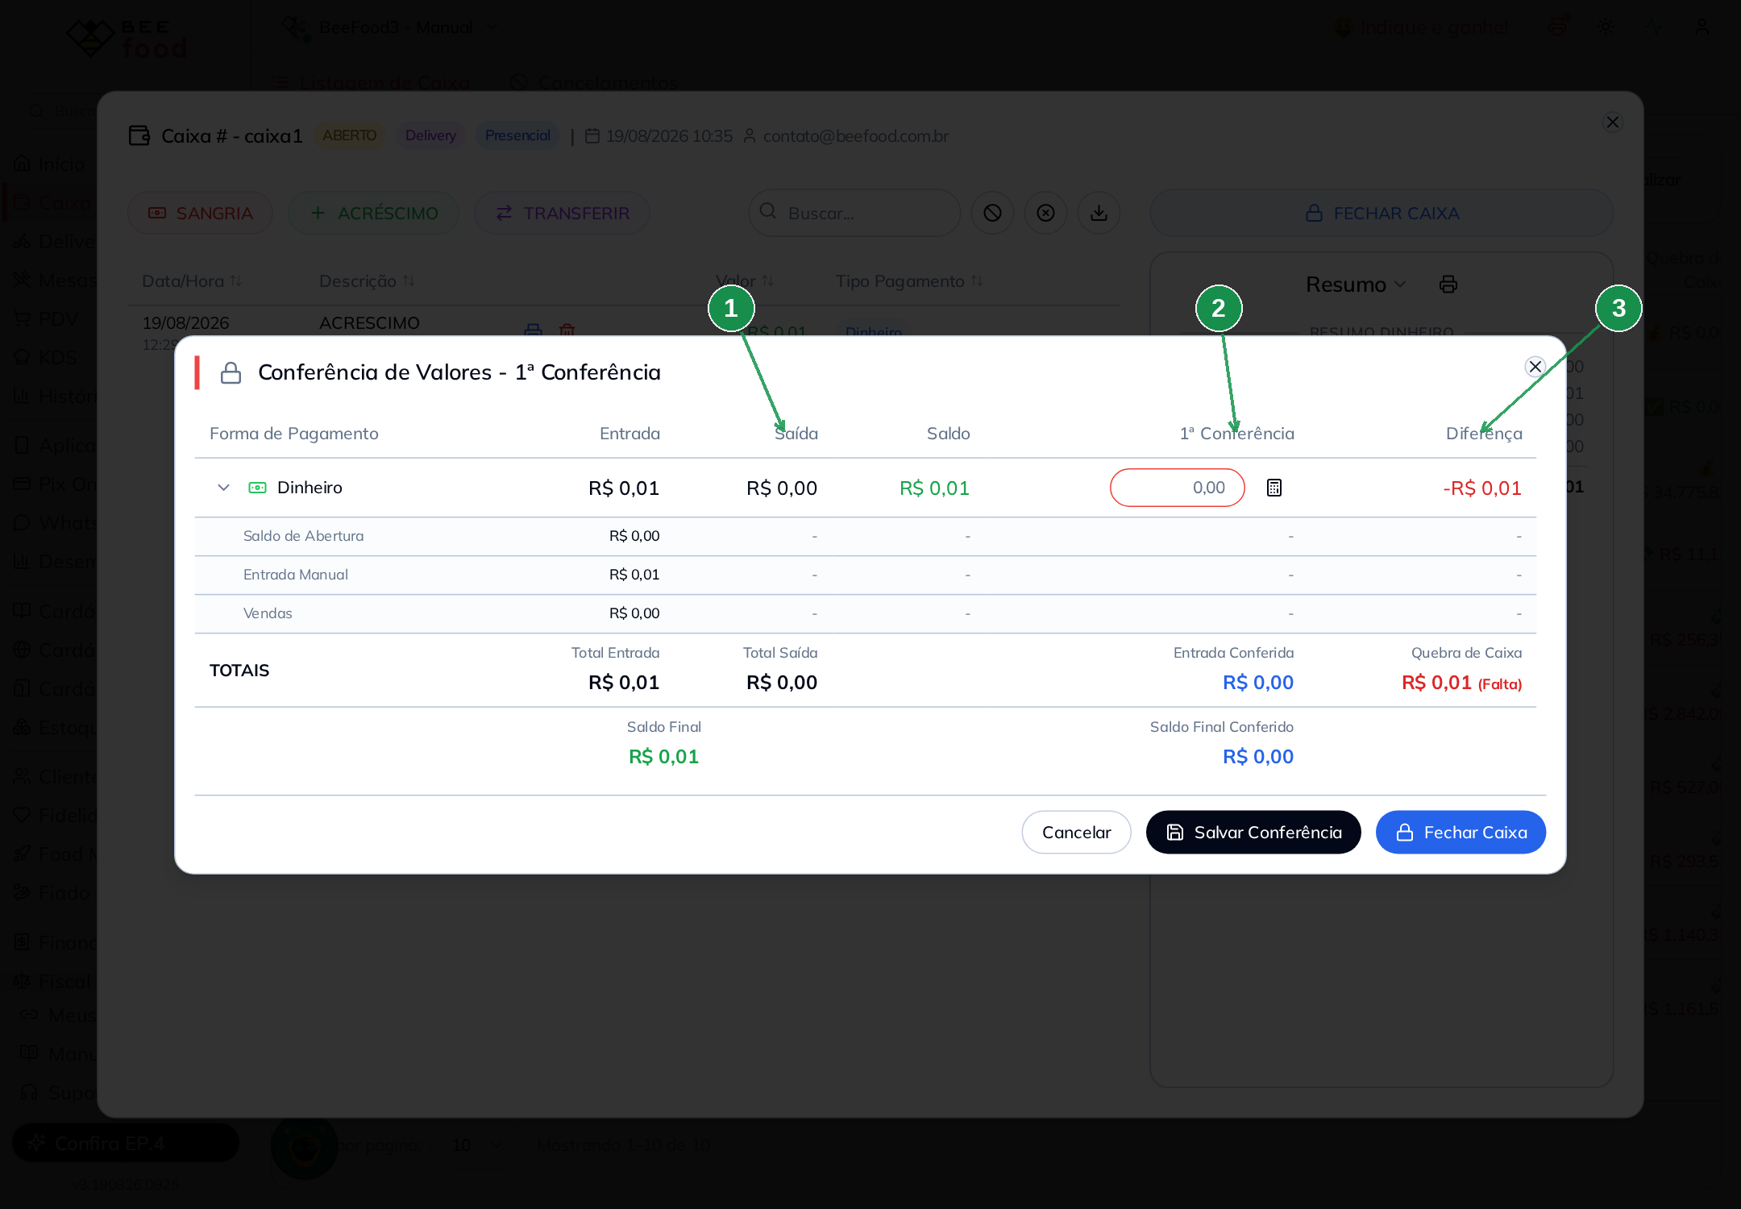1741x1209 pixels.
Task: Click the 'Entrada' column header
Action: [630, 434]
